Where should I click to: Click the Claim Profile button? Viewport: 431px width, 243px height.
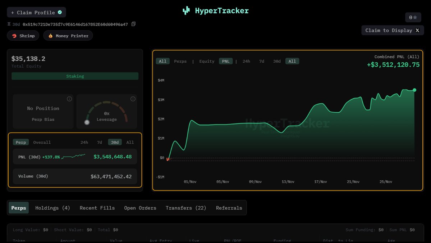coord(36,12)
